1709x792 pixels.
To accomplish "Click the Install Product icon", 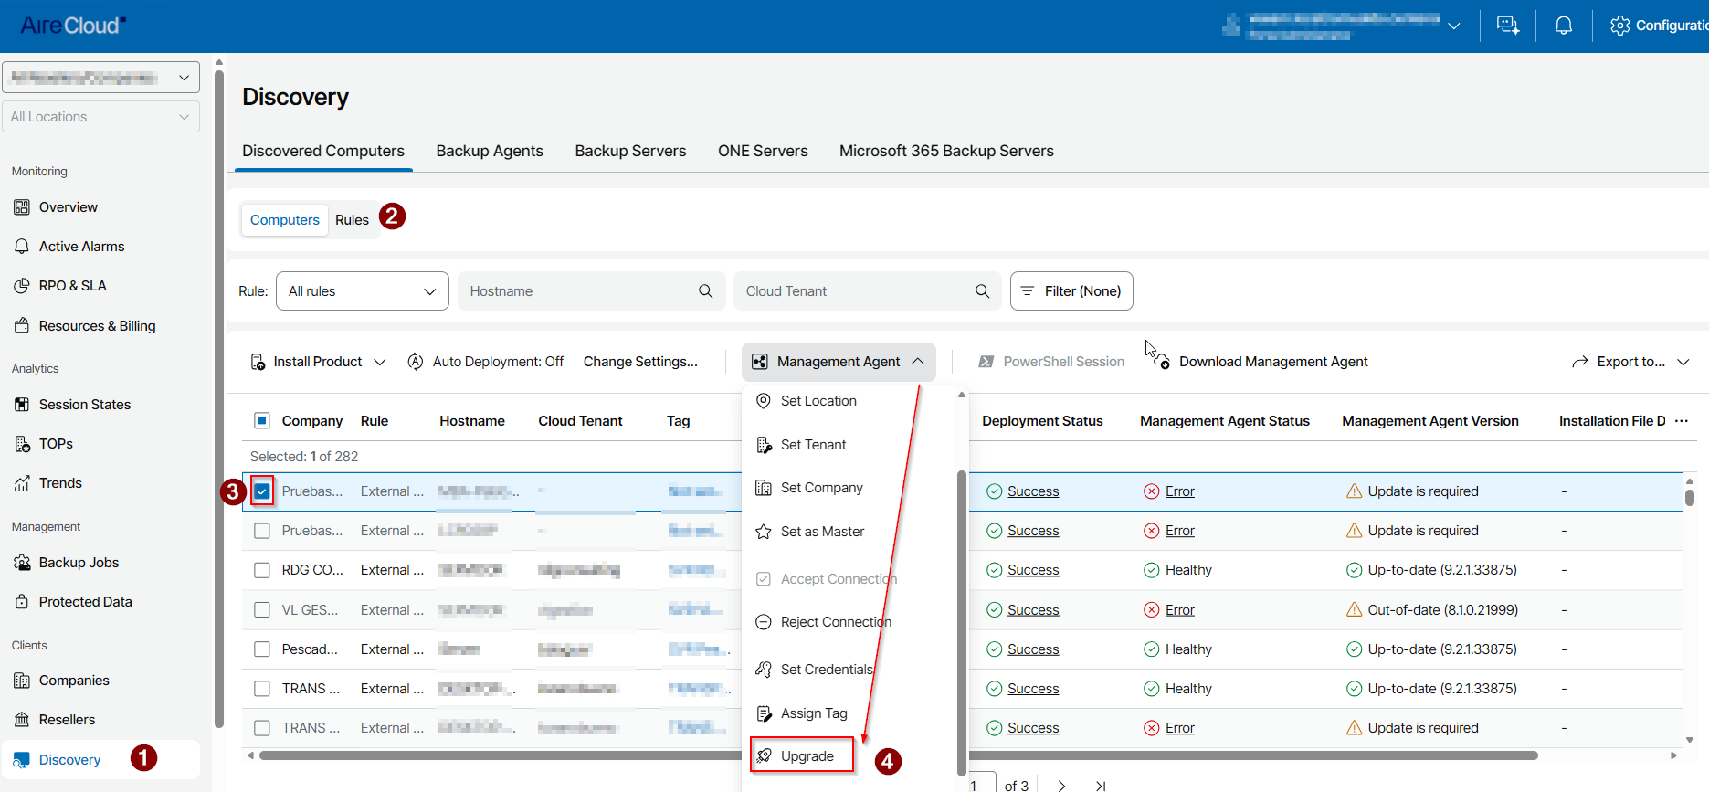I will click(x=258, y=362).
